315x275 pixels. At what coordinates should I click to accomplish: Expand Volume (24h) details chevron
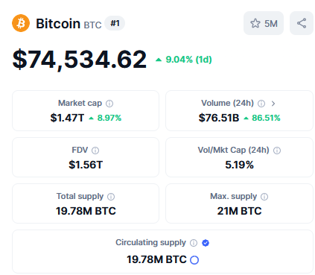tap(273, 104)
